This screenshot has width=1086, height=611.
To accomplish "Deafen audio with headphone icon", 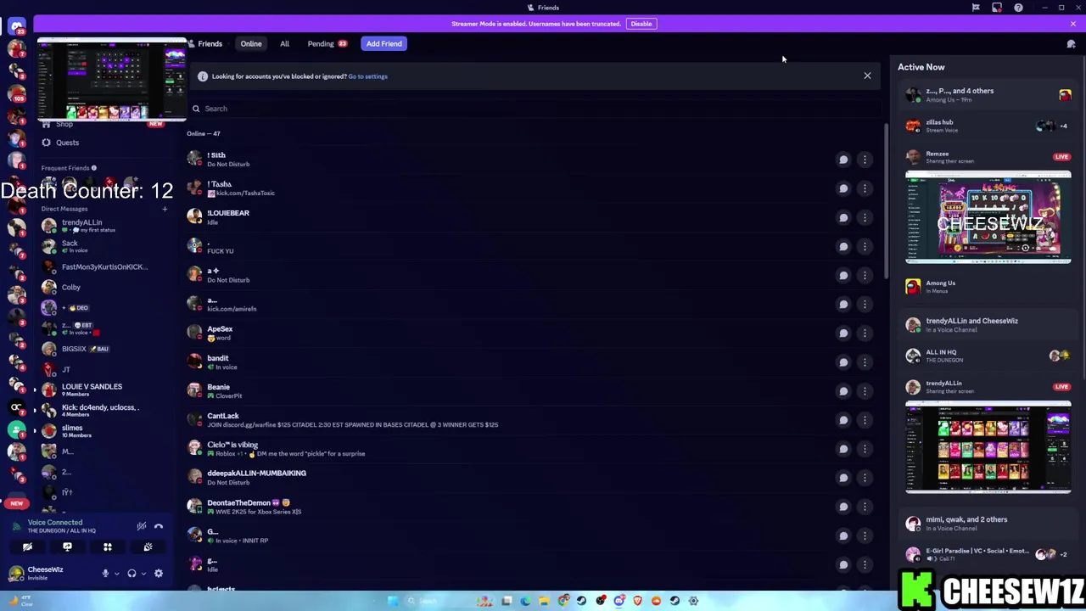I will tap(132, 574).
